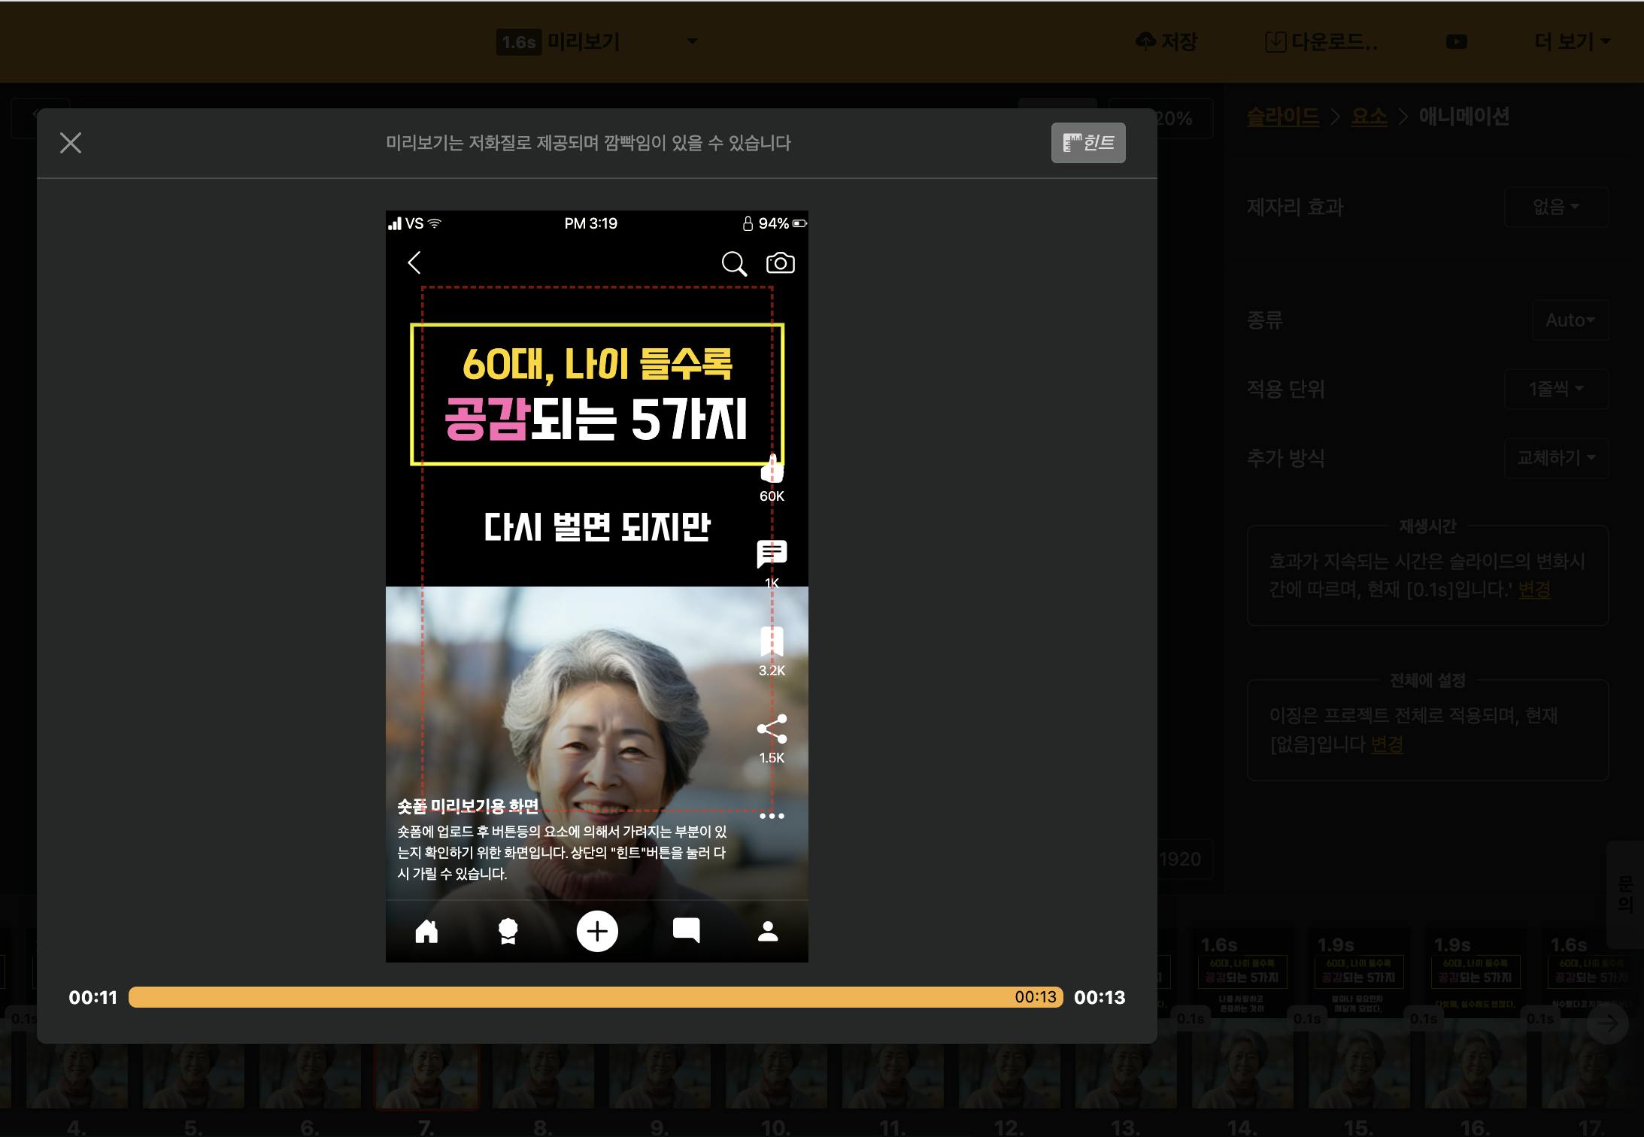Toggle the 힌트 hint overlay button
This screenshot has height=1137, width=1644.
coord(1087,143)
